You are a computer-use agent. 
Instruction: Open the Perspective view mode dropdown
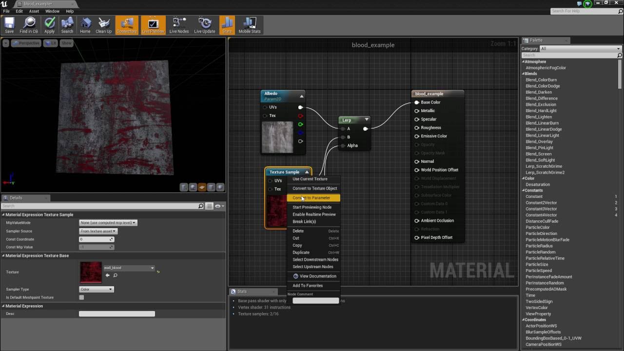[x=27, y=43]
